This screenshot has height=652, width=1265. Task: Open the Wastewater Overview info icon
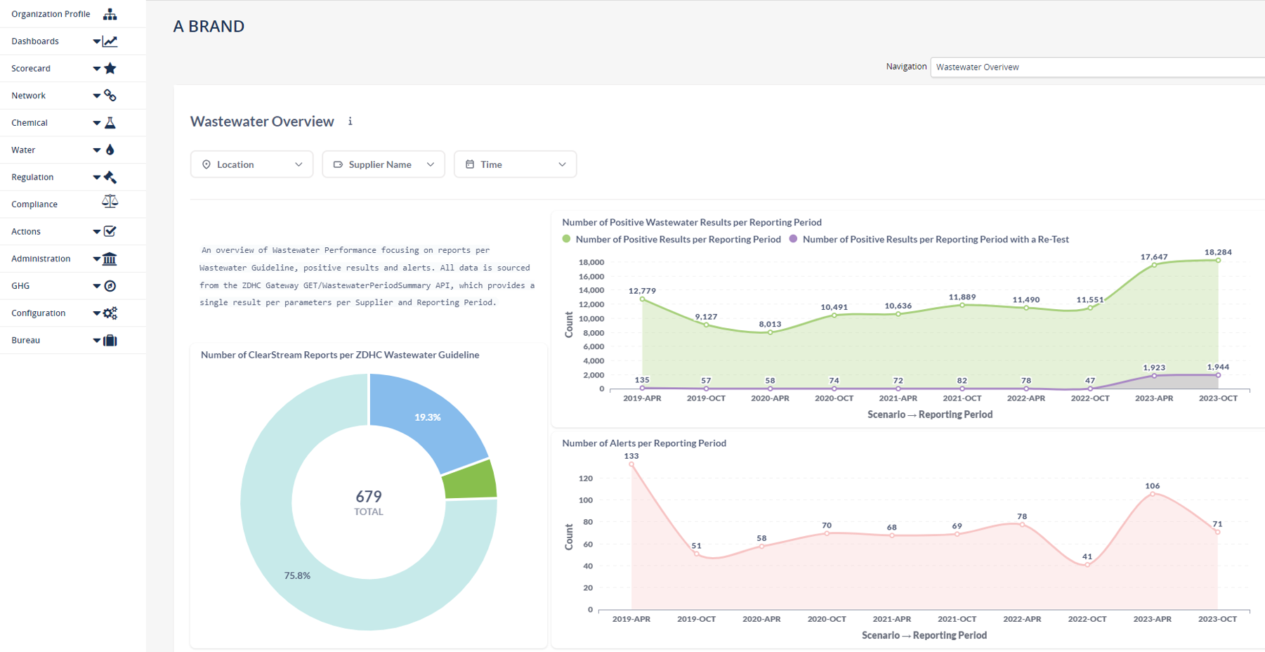(x=350, y=122)
